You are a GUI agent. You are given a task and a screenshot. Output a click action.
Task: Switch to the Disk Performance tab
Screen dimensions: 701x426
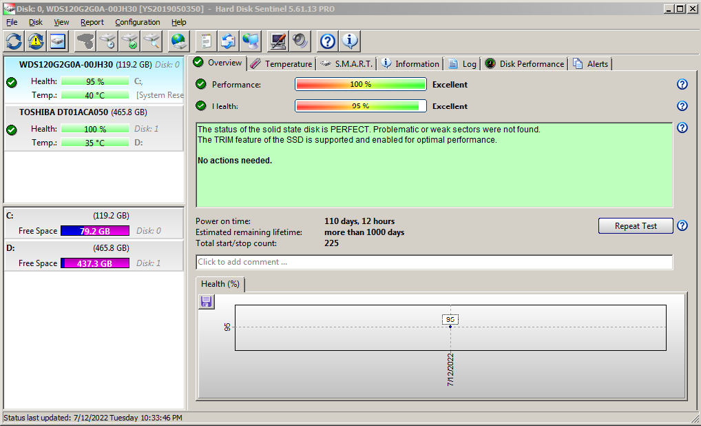tap(525, 63)
